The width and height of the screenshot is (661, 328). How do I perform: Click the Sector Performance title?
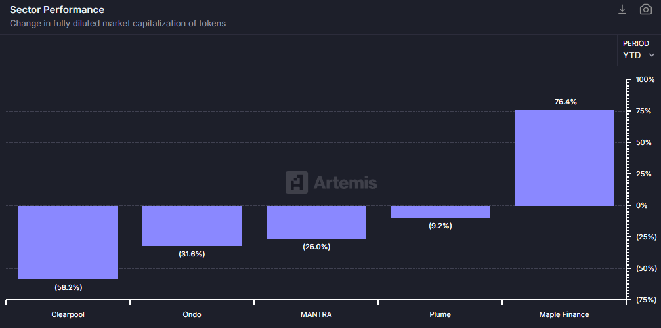pos(57,10)
